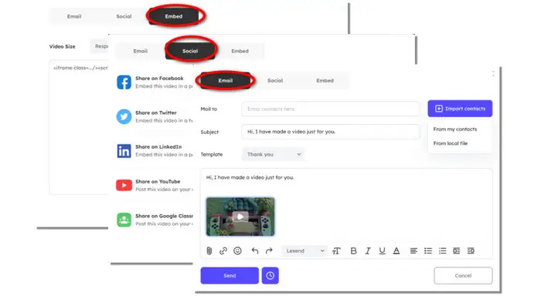Open the text color tool
The image size is (541, 296).
[396, 251]
